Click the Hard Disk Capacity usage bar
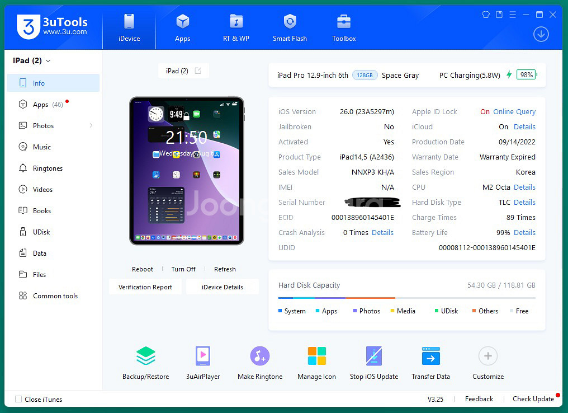Viewport: 568px width, 413px height. [x=406, y=298]
